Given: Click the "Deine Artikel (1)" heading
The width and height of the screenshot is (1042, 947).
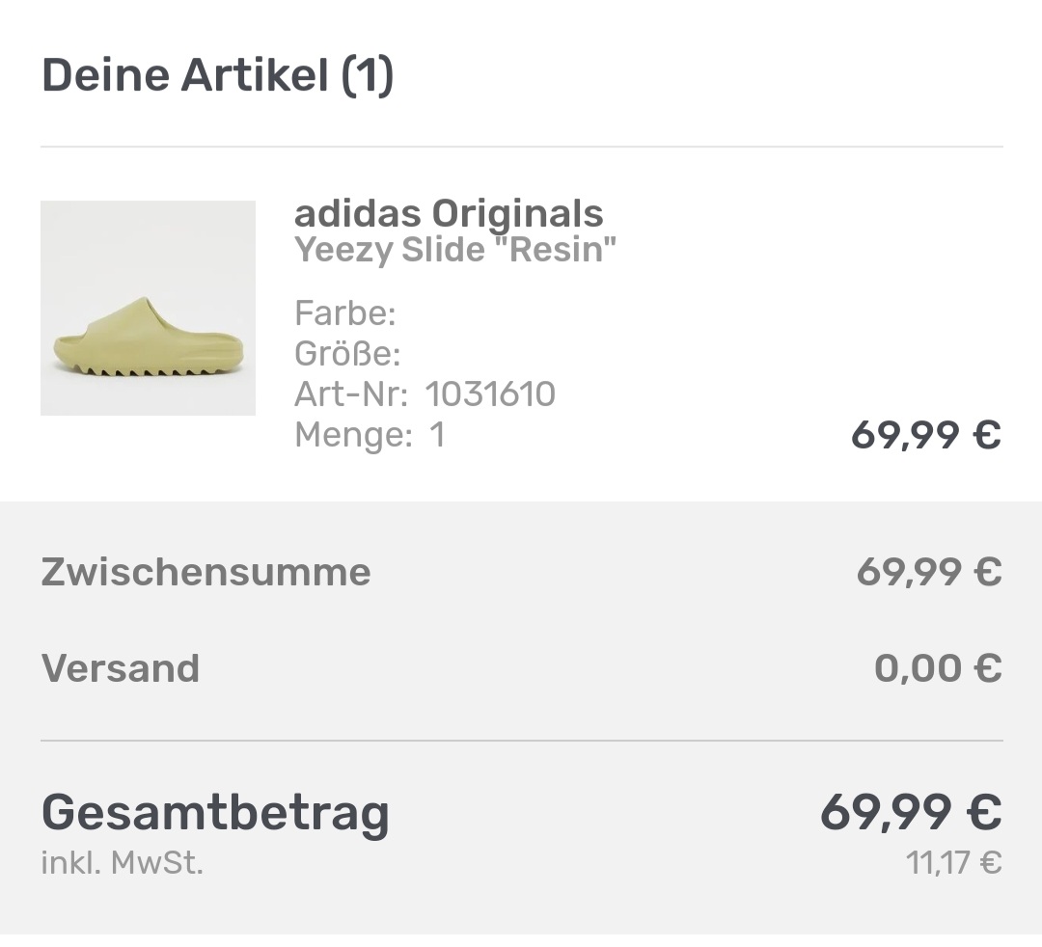Looking at the screenshot, I should 217,75.
